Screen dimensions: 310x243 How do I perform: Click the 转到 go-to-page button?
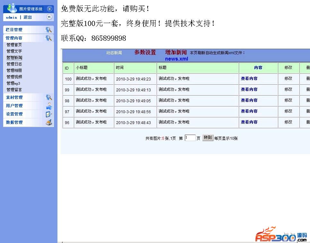[208, 138]
